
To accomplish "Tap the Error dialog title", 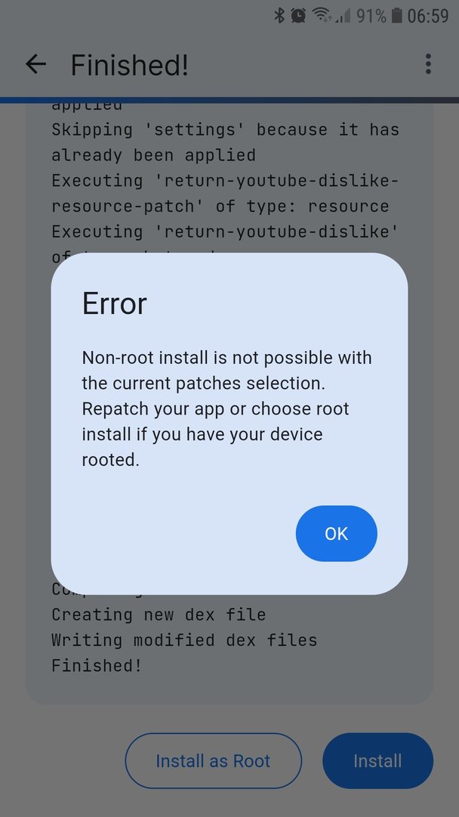I will click(x=114, y=303).
